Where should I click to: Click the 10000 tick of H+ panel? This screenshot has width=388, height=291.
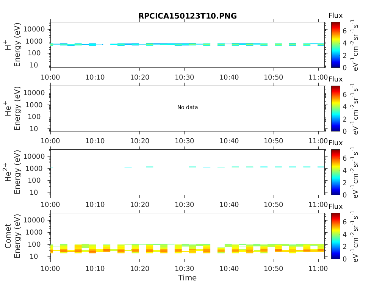(34, 29)
